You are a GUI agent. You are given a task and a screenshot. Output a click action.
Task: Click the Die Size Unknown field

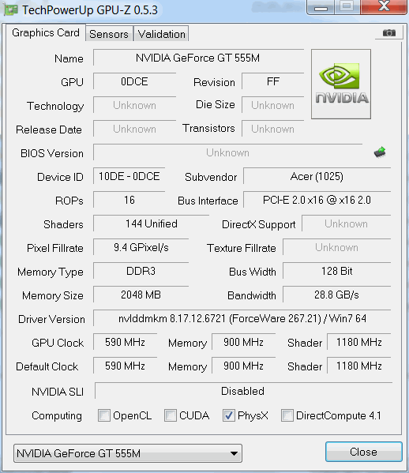click(x=272, y=105)
